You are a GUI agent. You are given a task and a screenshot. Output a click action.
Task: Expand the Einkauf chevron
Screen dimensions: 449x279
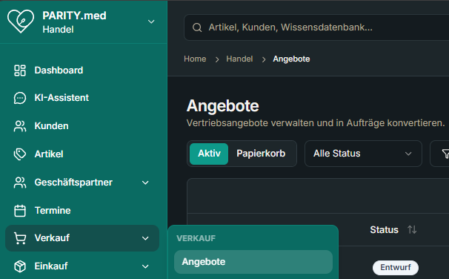click(145, 266)
